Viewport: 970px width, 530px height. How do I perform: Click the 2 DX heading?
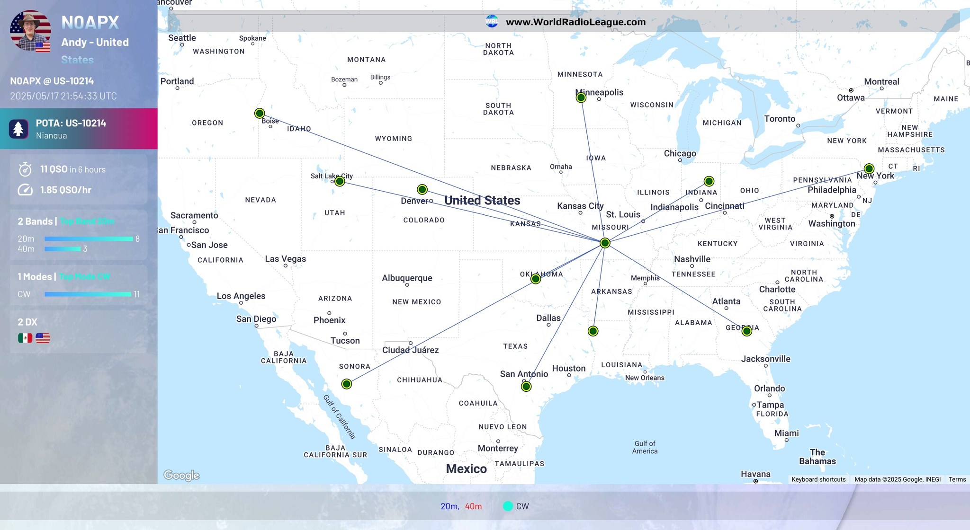point(27,322)
